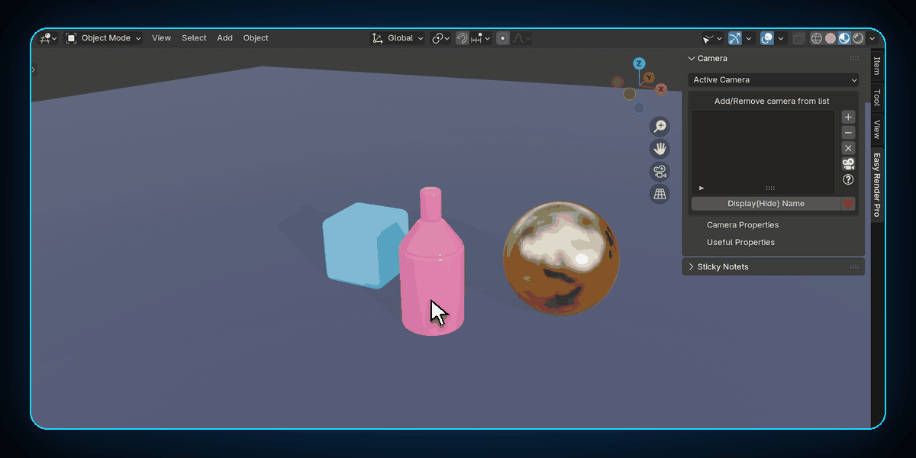Open the Object menu
This screenshot has width=916, height=458.
click(256, 37)
